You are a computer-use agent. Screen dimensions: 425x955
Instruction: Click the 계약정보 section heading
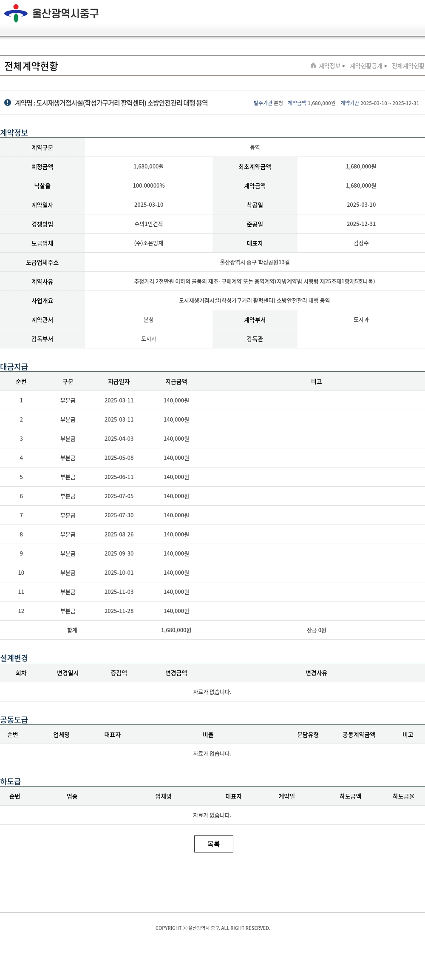pos(14,132)
